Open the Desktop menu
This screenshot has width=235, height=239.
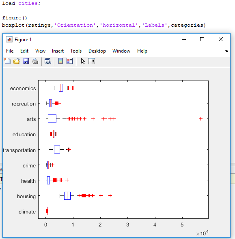click(x=97, y=51)
